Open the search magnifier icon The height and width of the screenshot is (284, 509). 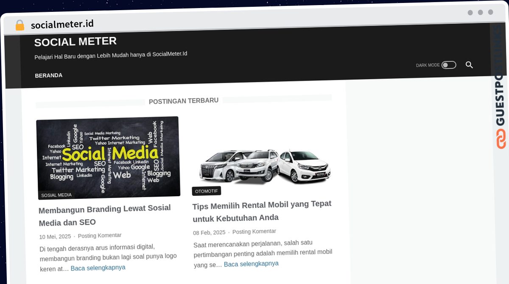pos(469,65)
